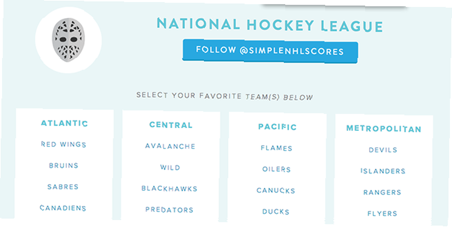Select the Red Wings team

pyautogui.click(x=64, y=144)
